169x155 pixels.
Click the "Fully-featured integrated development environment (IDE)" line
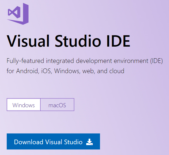click(85, 61)
